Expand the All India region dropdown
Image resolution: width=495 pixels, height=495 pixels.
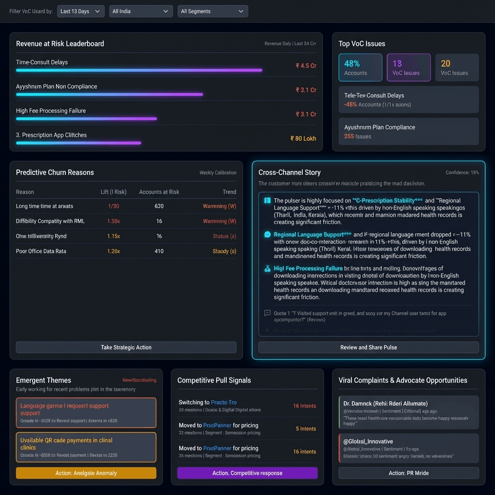click(x=141, y=11)
